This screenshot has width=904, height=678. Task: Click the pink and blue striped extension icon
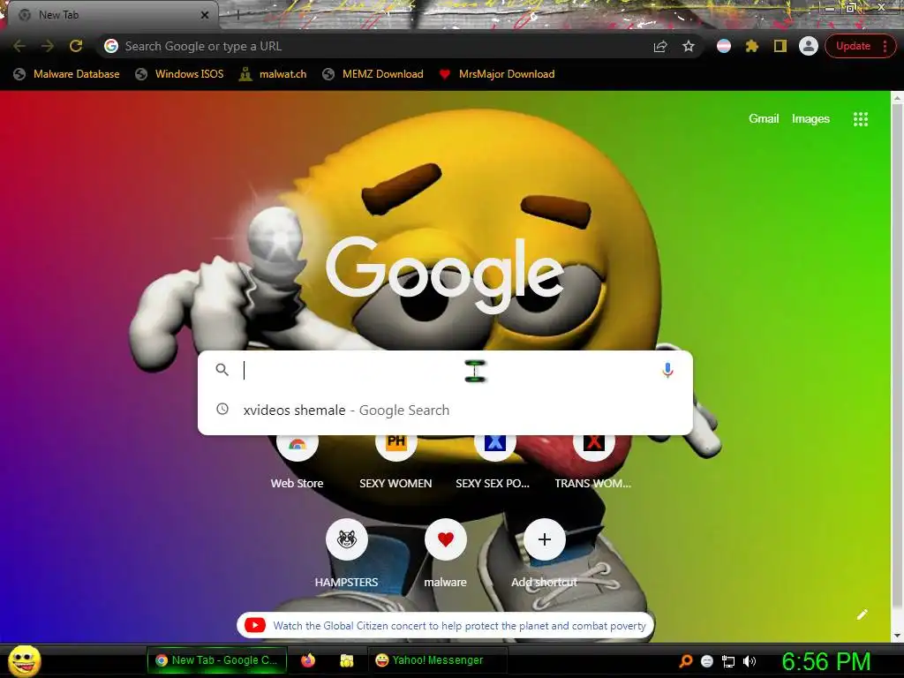point(724,46)
